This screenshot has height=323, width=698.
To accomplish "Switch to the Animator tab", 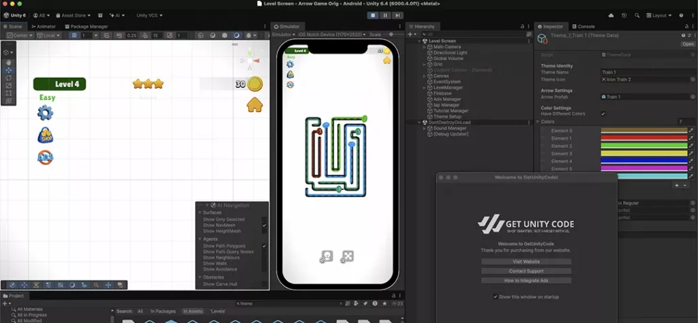I will point(44,27).
